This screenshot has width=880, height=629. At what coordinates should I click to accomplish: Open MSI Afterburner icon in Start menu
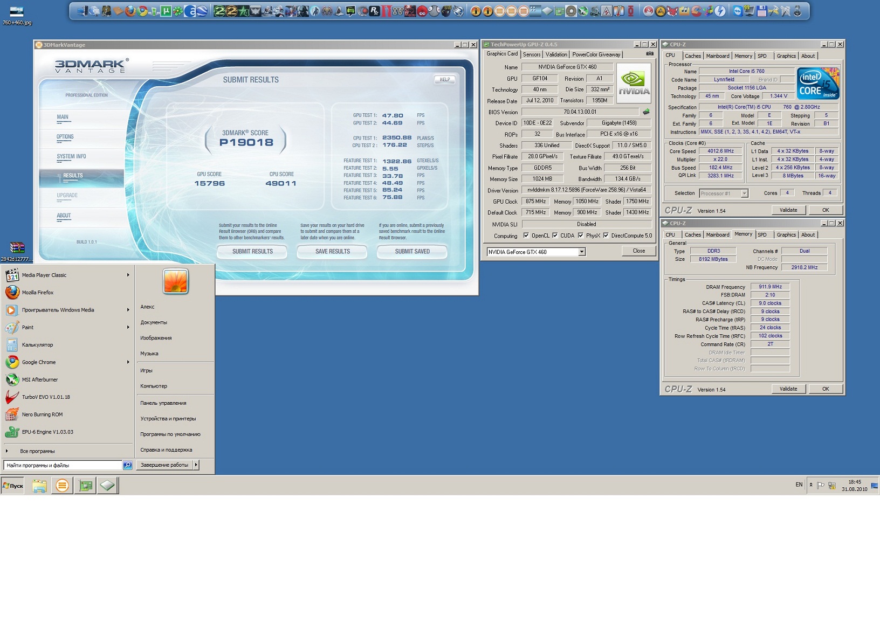[12, 379]
